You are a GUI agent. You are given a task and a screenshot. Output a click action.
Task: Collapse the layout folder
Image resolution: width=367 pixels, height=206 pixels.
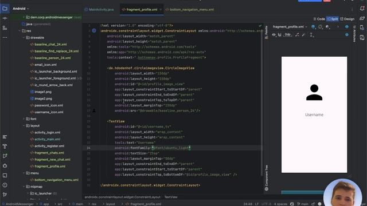click(24, 126)
